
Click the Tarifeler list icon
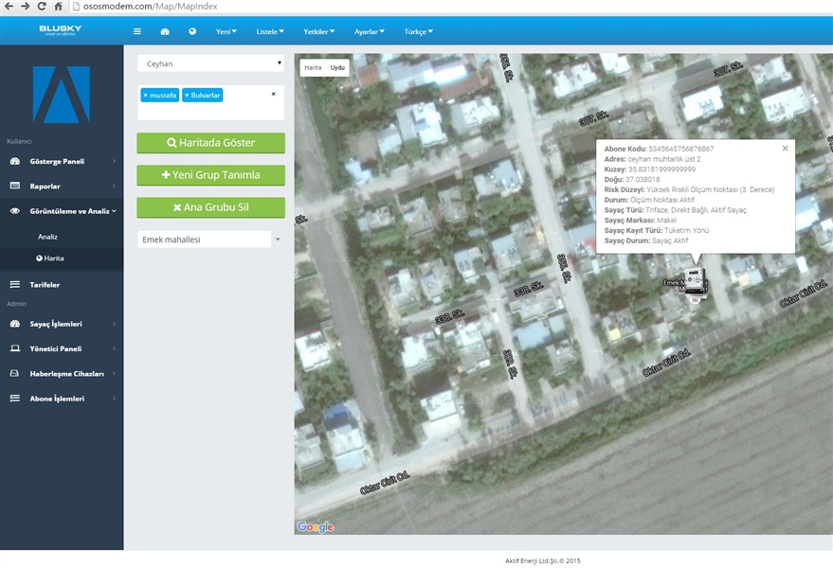click(x=15, y=285)
